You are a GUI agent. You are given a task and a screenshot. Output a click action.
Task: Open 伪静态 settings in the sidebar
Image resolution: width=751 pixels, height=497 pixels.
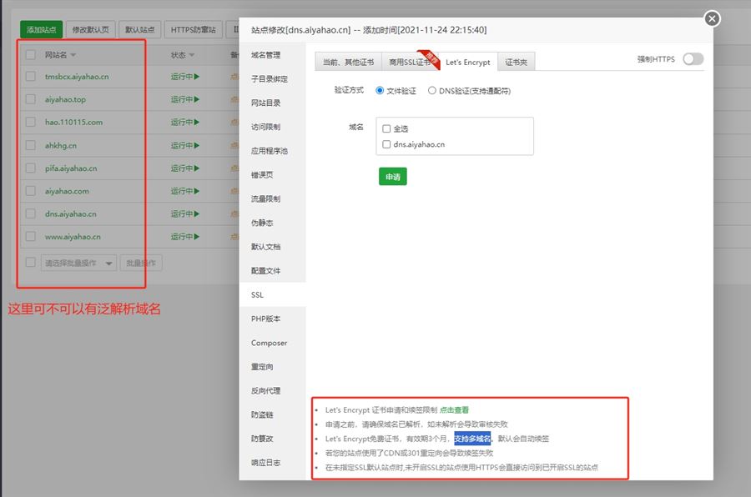pos(262,223)
